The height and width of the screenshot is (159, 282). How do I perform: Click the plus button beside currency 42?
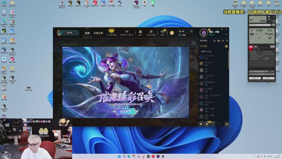tap(191, 31)
